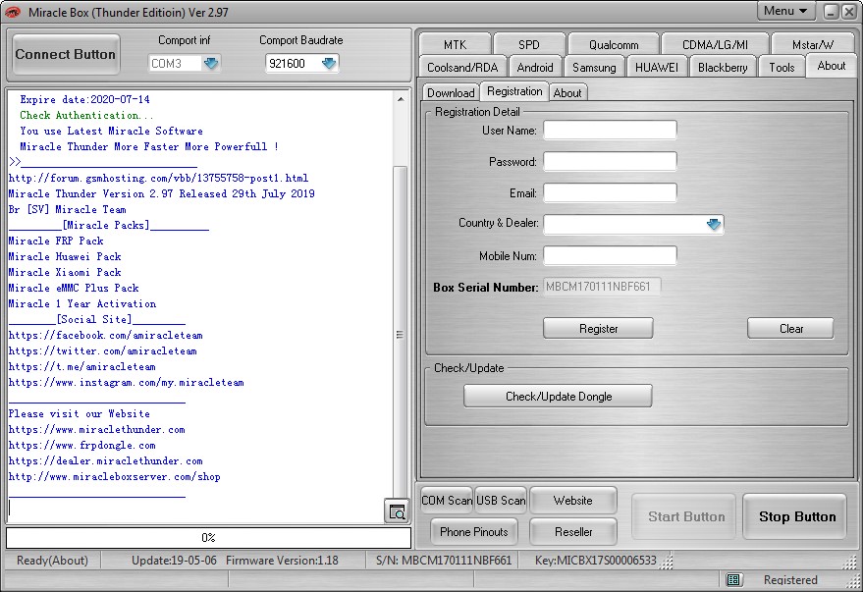Image resolution: width=863 pixels, height=592 pixels.
Task: Click the Miracle Box eye logo icon
Action: click(13, 12)
